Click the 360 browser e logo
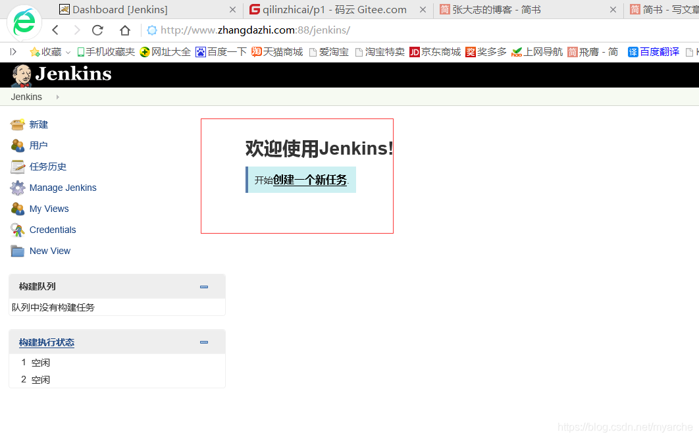This screenshot has width=699, height=439. pyautogui.click(x=24, y=22)
